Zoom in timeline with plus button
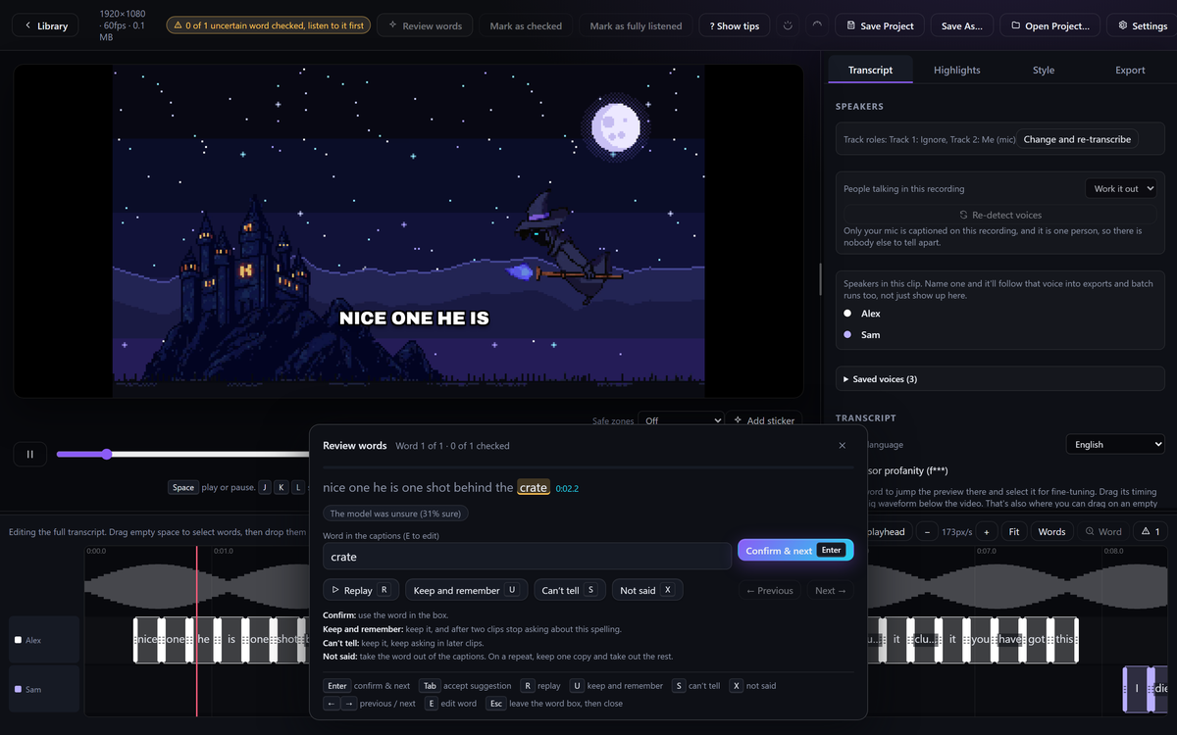Image resolution: width=1177 pixels, height=735 pixels. coord(986,531)
